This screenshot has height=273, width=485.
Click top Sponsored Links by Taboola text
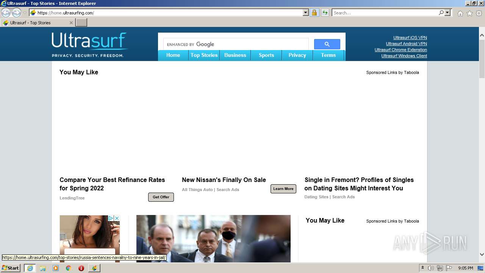[x=393, y=72]
